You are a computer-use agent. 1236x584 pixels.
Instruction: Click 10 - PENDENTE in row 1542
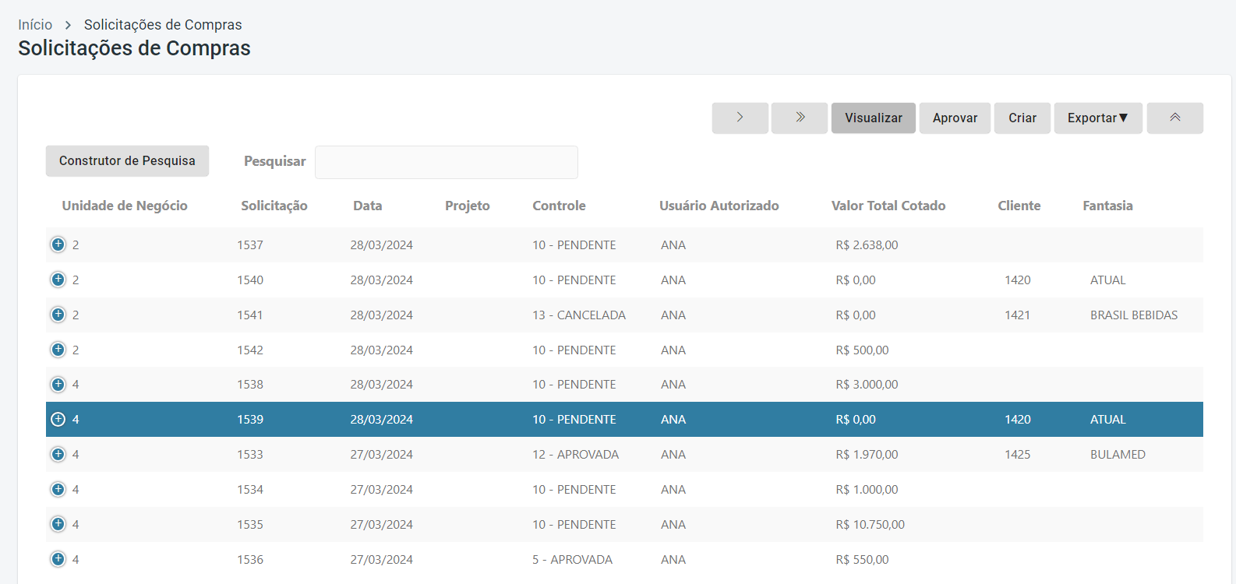pyautogui.click(x=574, y=350)
